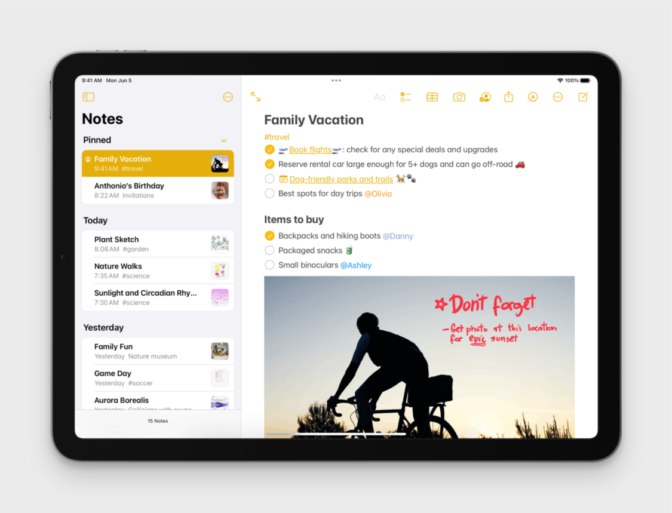Image resolution: width=672 pixels, height=513 pixels.
Task: Tap the Game Day thumbnail
Action: click(220, 378)
